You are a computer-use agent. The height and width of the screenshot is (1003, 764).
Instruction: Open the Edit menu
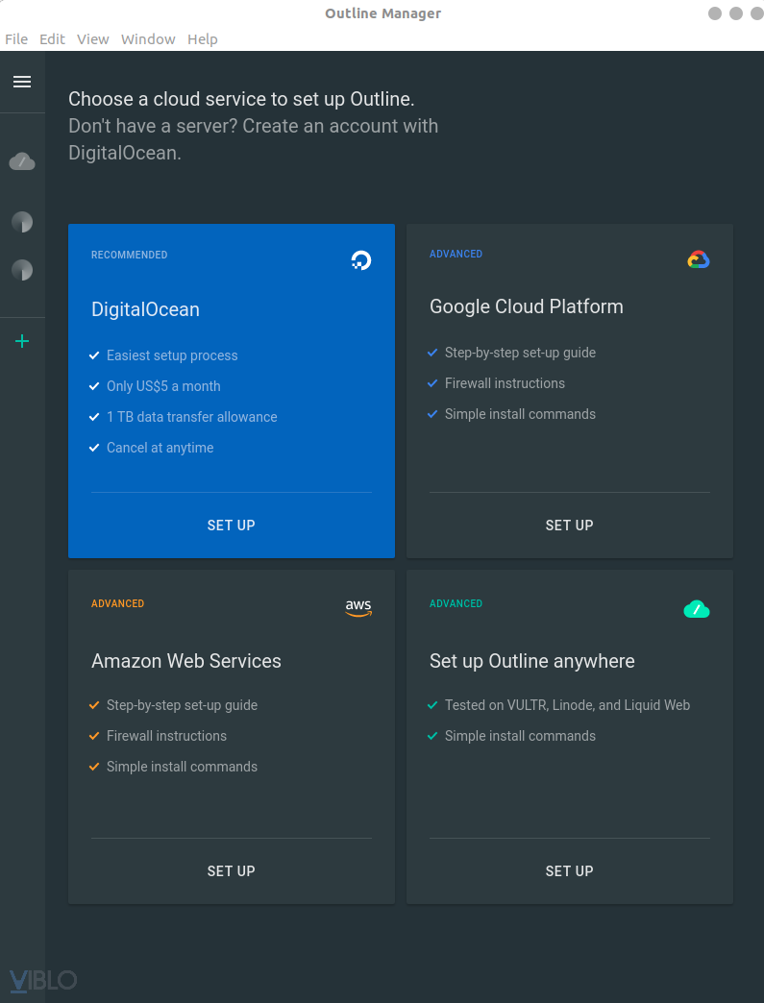click(x=52, y=39)
